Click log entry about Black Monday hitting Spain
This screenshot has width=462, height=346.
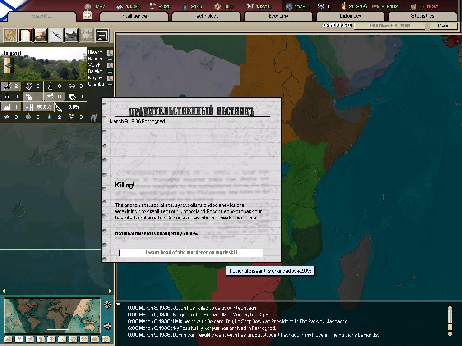200,314
